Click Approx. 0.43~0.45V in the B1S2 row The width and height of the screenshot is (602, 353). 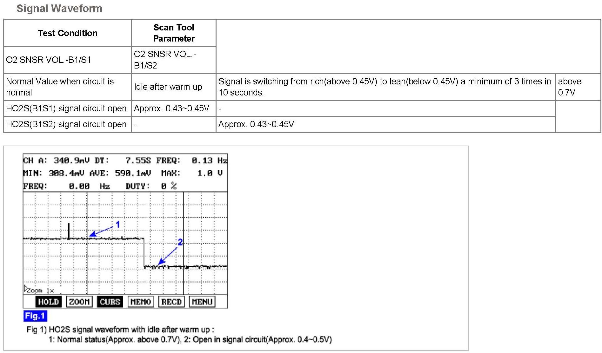[256, 124]
